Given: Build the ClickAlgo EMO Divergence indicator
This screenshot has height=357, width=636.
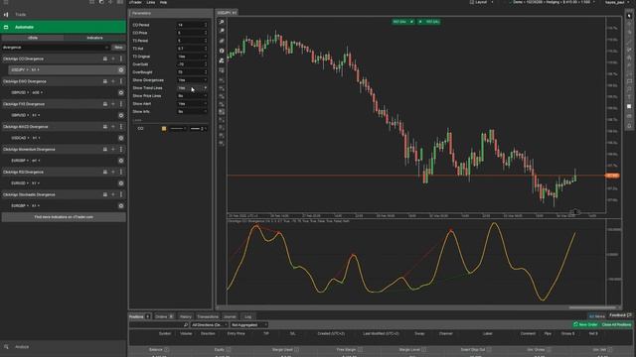Looking at the screenshot, I should click(x=105, y=81).
